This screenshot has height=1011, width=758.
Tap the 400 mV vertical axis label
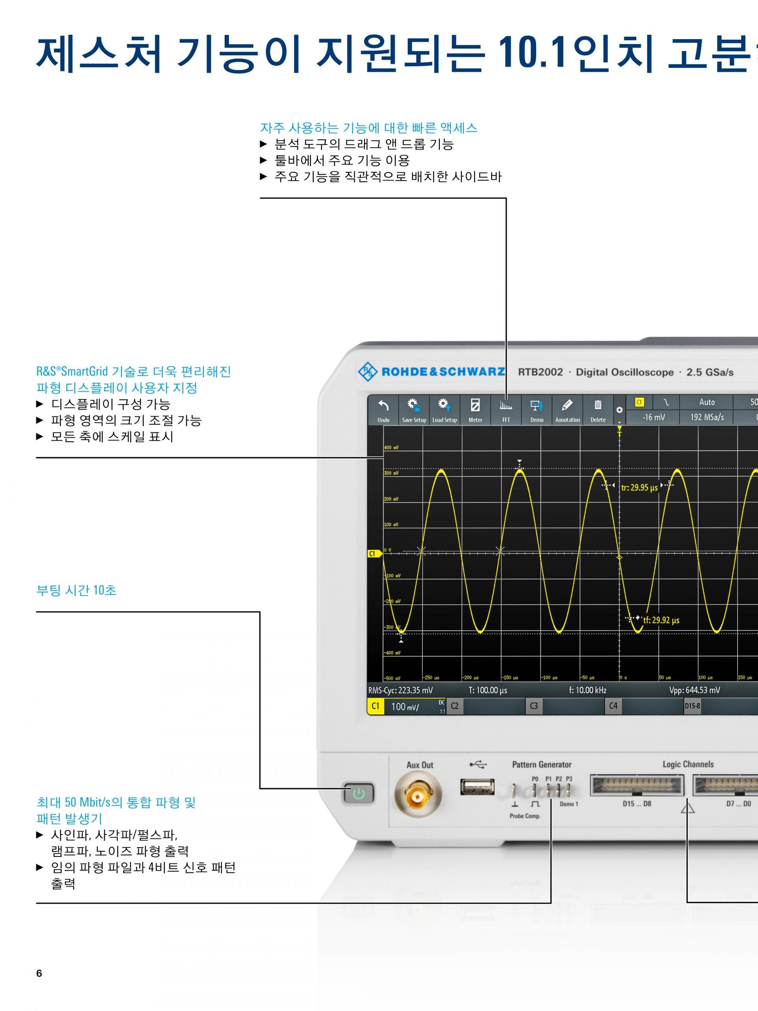pos(391,447)
